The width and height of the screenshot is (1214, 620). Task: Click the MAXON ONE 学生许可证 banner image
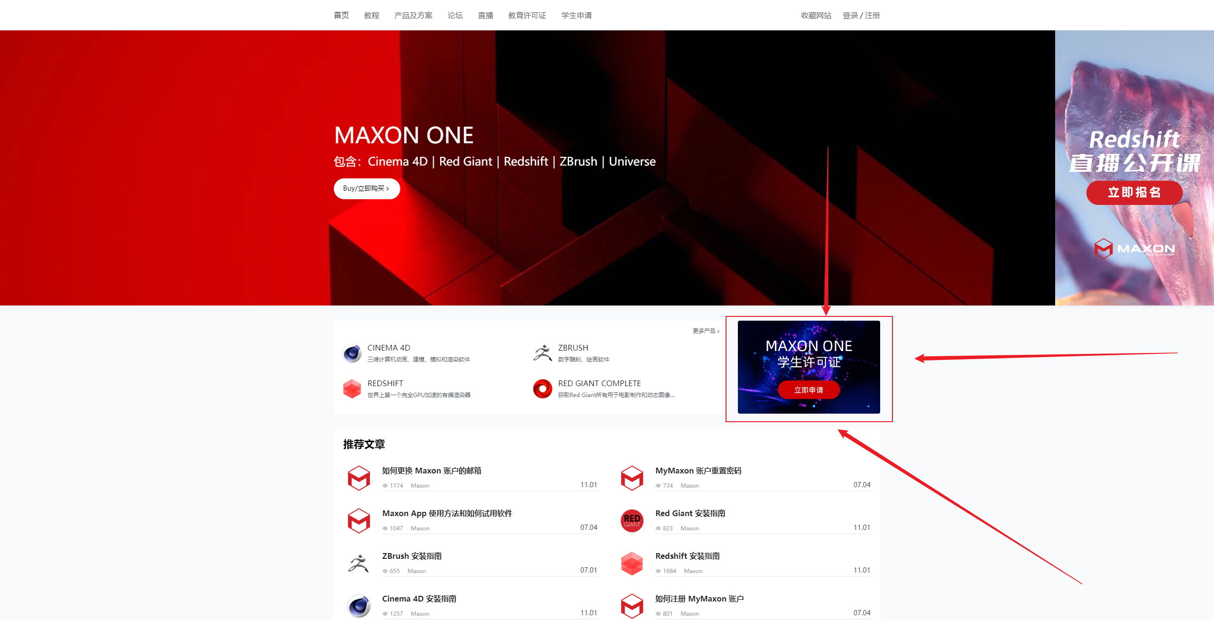point(809,367)
